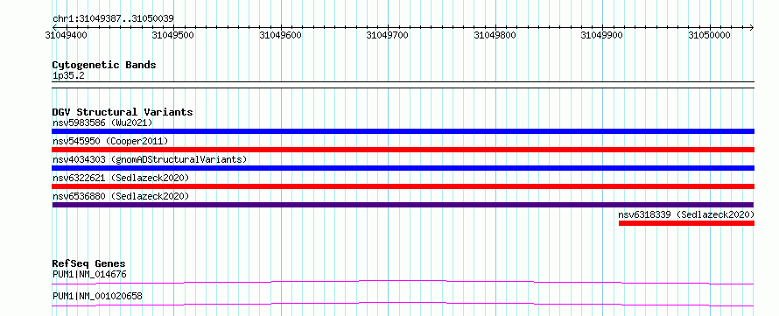Viewport: 779px width, 316px height.
Task: Click the right arrow end of the ruler
Action: click(752, 27)
